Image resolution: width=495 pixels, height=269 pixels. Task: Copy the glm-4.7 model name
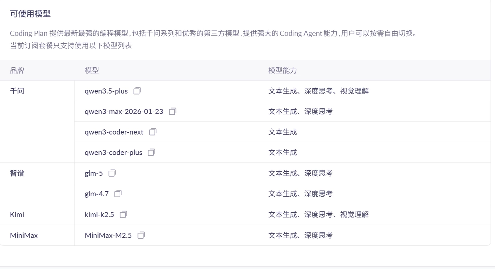118,194
